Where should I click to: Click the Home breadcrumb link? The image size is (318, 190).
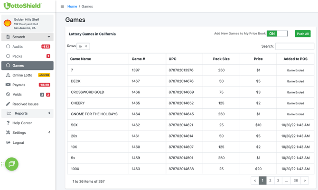pyautogui.click(x=72, y=7)
